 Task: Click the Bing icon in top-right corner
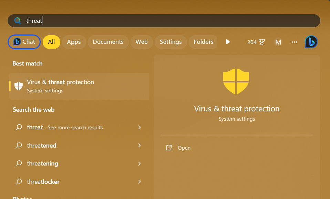311,42
